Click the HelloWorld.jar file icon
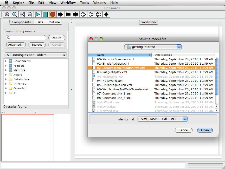This screenshot has width=225, height=169. 94,106
